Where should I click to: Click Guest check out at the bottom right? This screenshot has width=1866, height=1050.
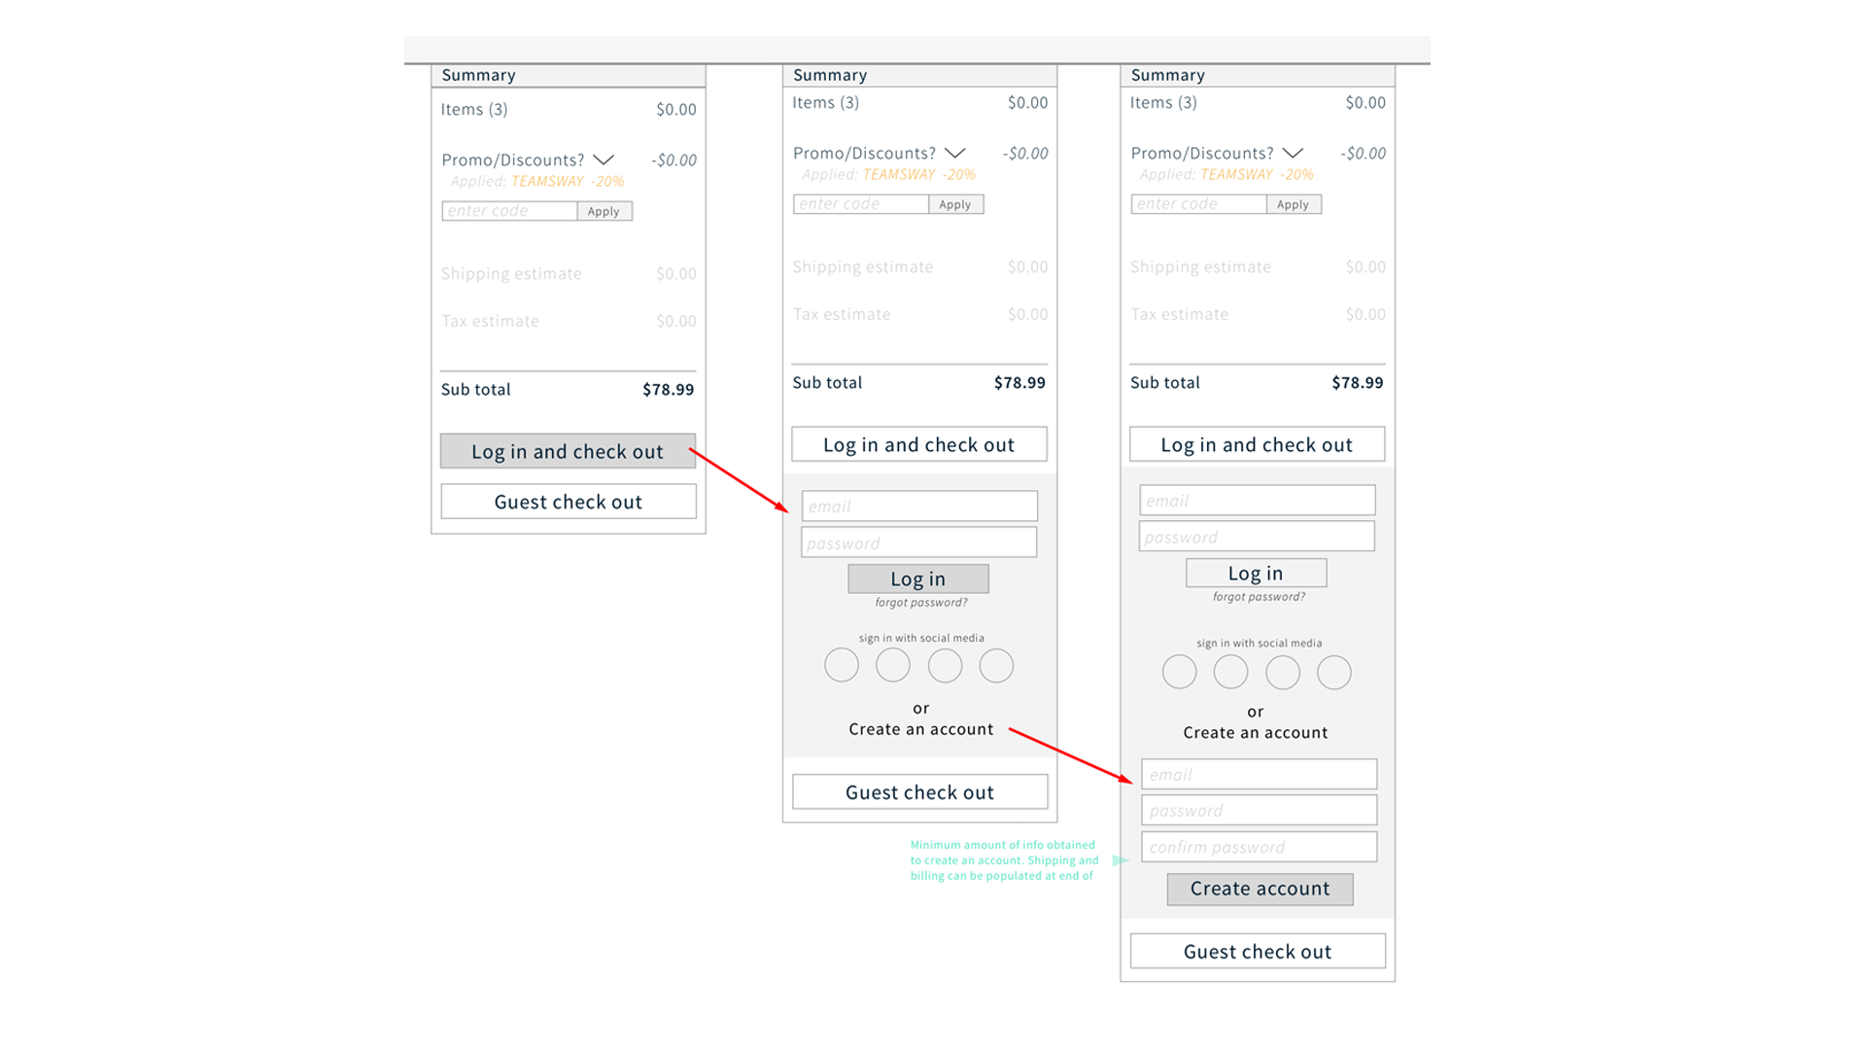(1257, 951)
